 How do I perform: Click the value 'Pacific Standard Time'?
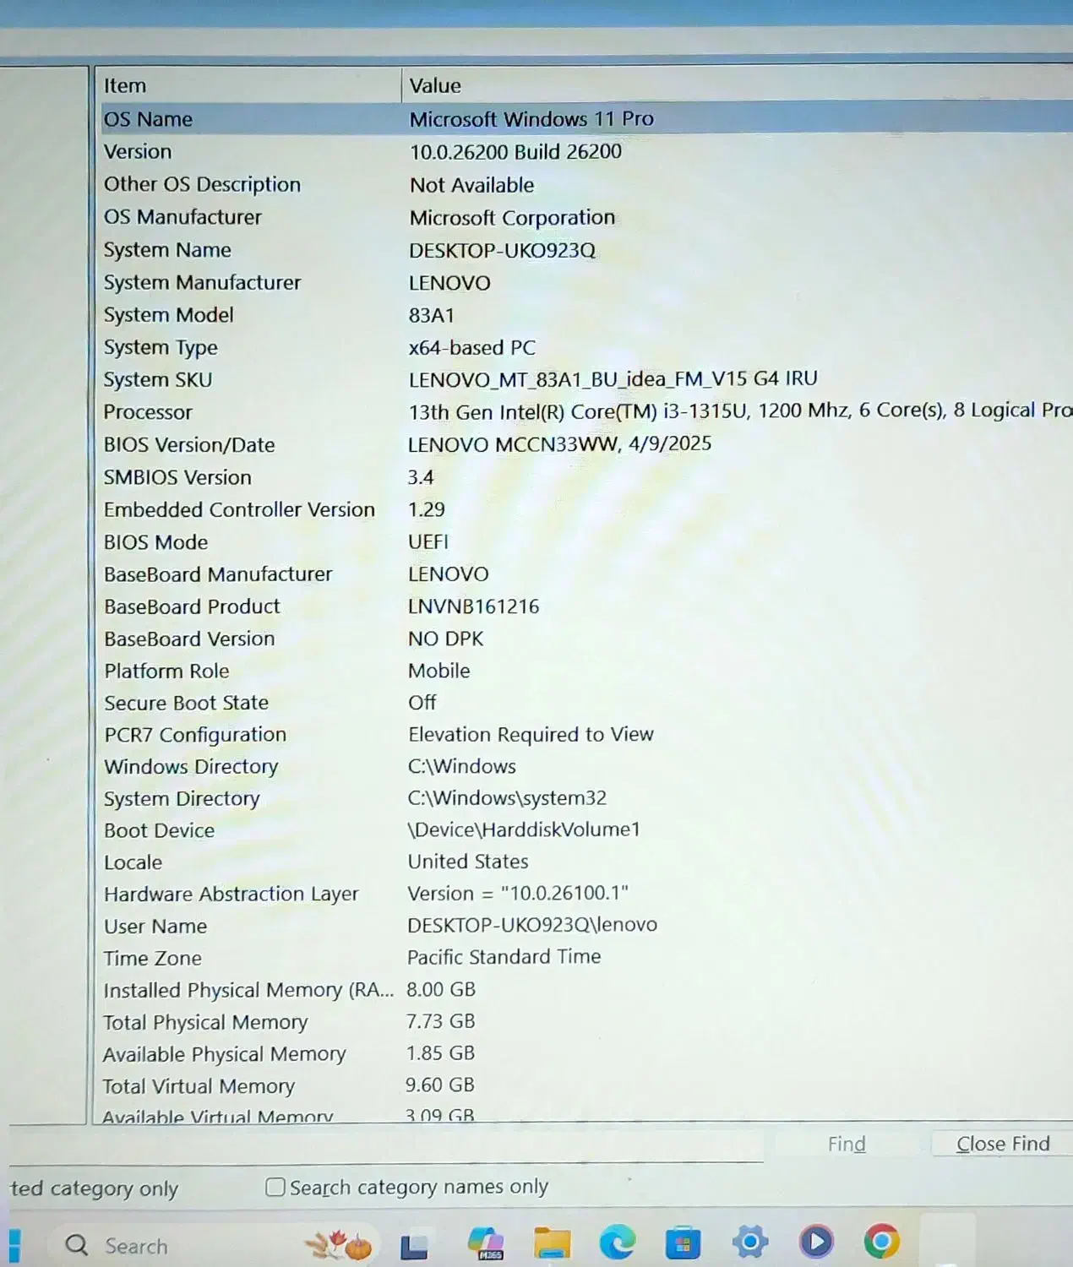[504, 957]
